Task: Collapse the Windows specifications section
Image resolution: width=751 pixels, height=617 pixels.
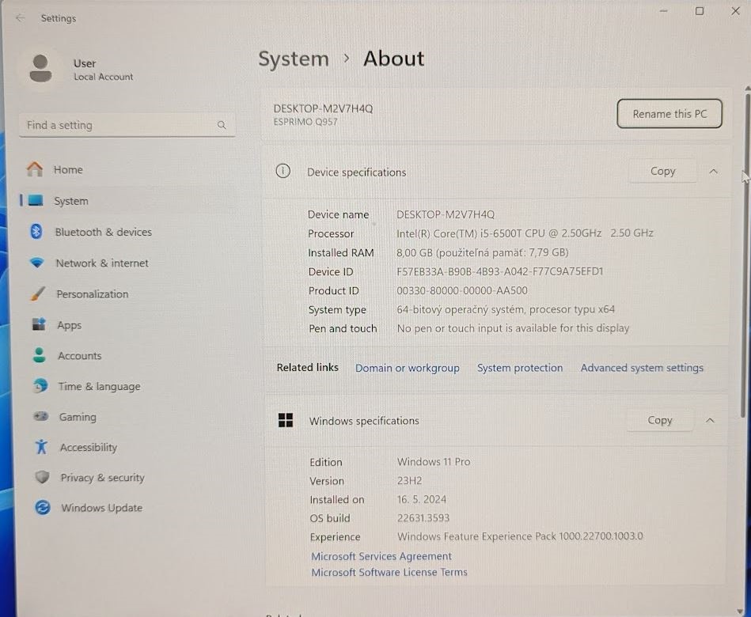Action: (x=710, y=420)
